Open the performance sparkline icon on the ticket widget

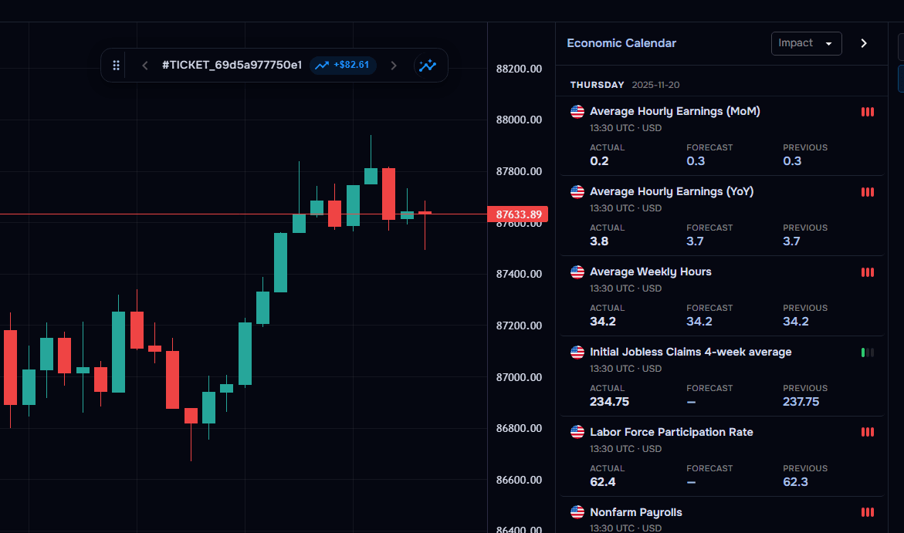coord(428,65)
